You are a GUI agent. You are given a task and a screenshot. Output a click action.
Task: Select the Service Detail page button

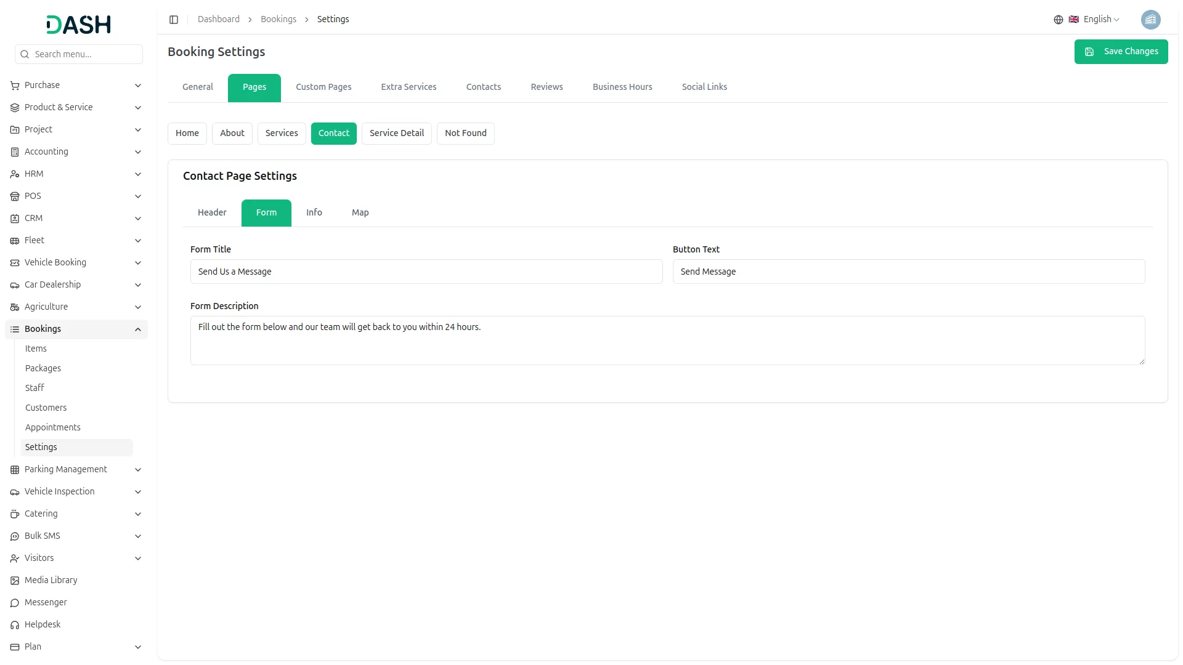tap(396, 133)
